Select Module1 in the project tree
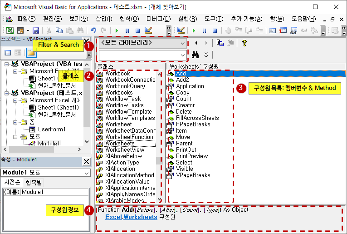Screen dimensions: 347x234 (x=49, y=144)
